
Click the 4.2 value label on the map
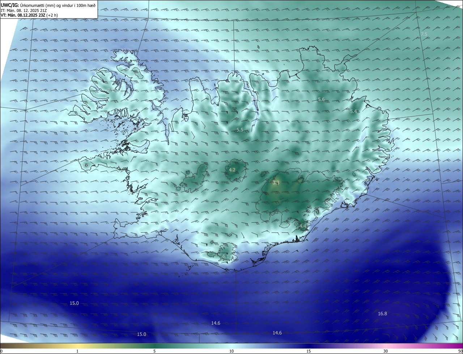[x=232, y=170]
